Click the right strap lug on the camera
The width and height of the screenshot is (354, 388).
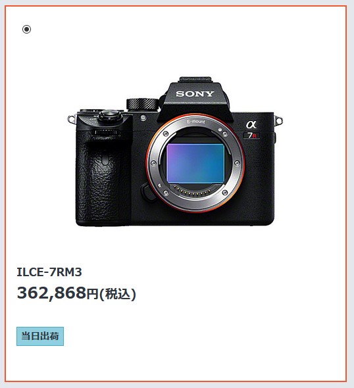[x=279, y=120]
